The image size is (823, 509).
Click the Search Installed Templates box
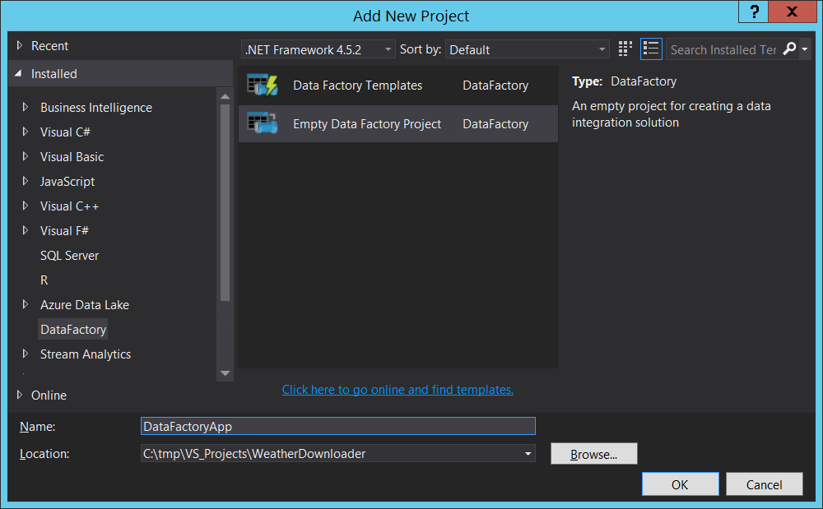point(723,49)
